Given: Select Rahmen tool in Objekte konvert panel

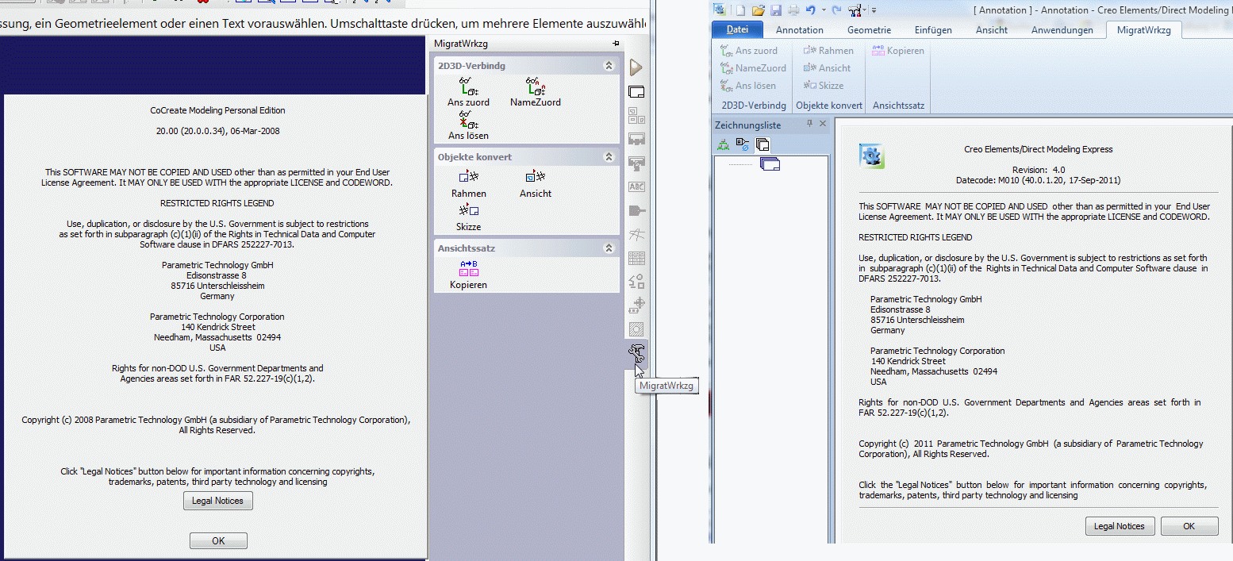Looking at the screenshot, I should click(x=469, y=177).
